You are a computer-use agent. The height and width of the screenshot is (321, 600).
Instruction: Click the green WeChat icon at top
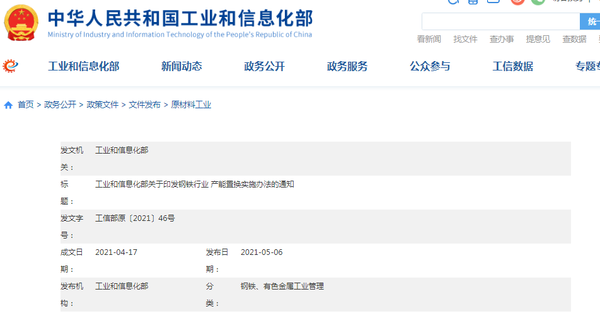pyautogui.click(x=538, y=1)
